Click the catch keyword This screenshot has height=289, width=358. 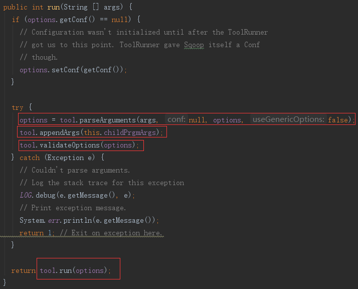tap(30, 158)
